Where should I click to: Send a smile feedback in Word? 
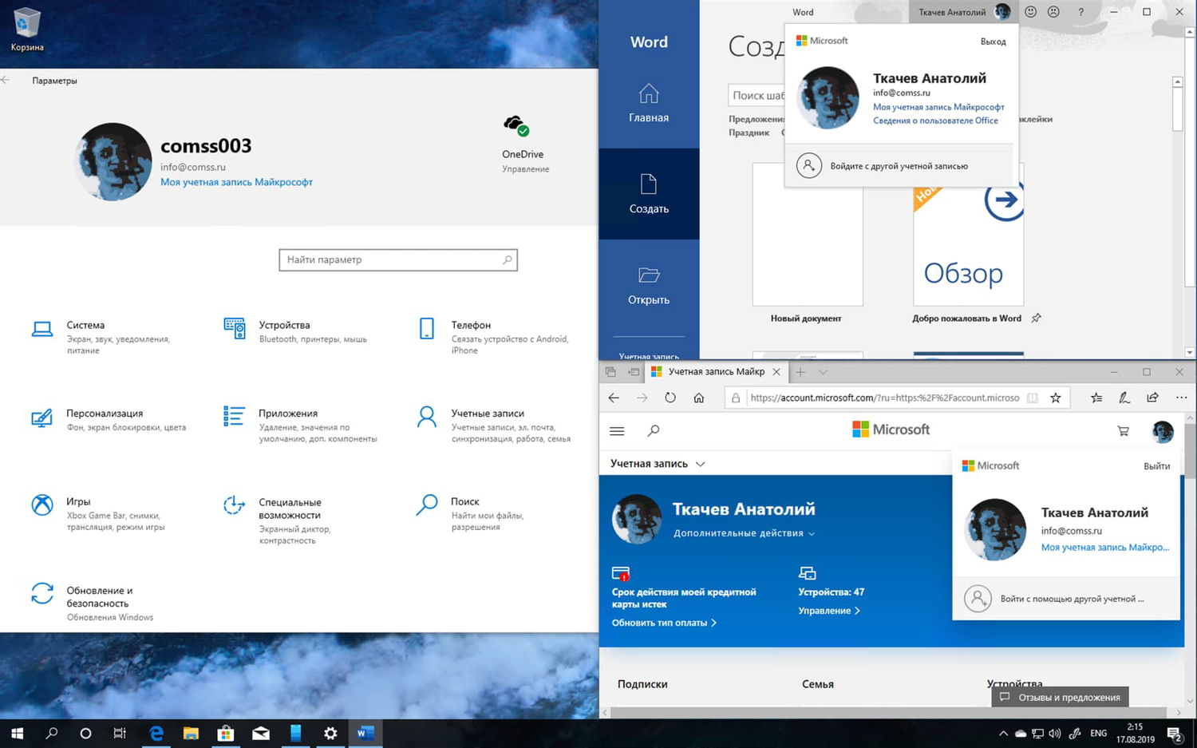[1030, 12]
